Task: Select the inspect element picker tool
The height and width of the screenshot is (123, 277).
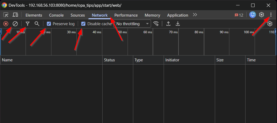Action: 6,15
